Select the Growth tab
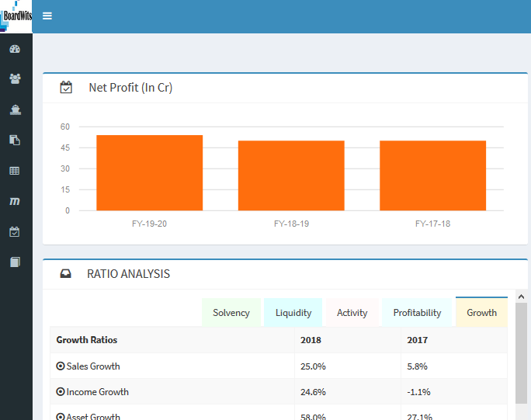 tap(481, 313)
